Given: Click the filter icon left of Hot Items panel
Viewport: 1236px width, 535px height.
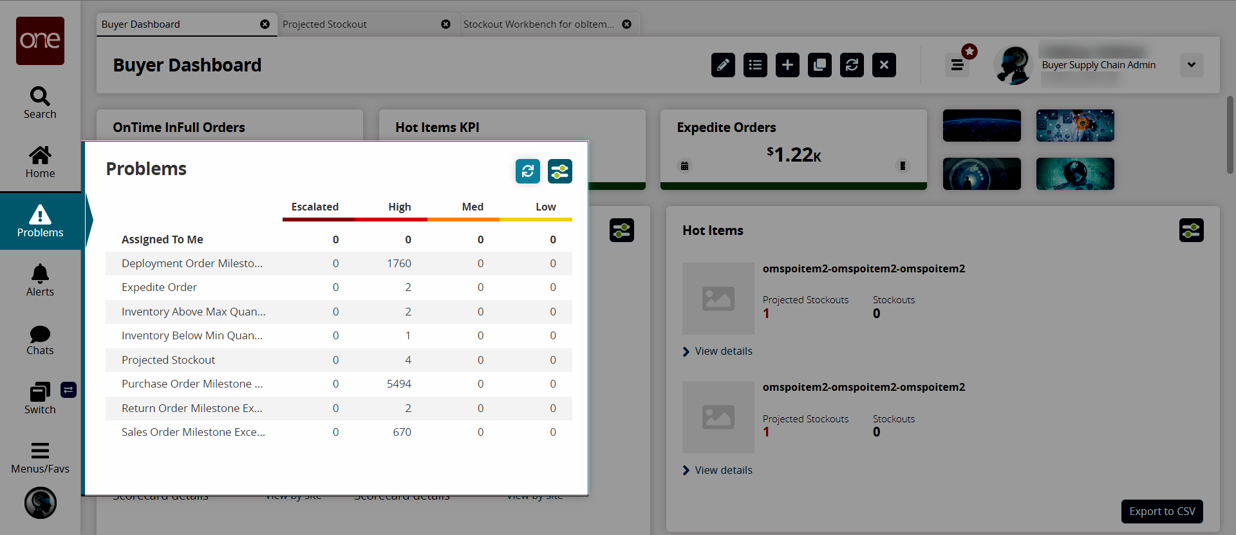Looking at the screenshot, I should 622,230.
